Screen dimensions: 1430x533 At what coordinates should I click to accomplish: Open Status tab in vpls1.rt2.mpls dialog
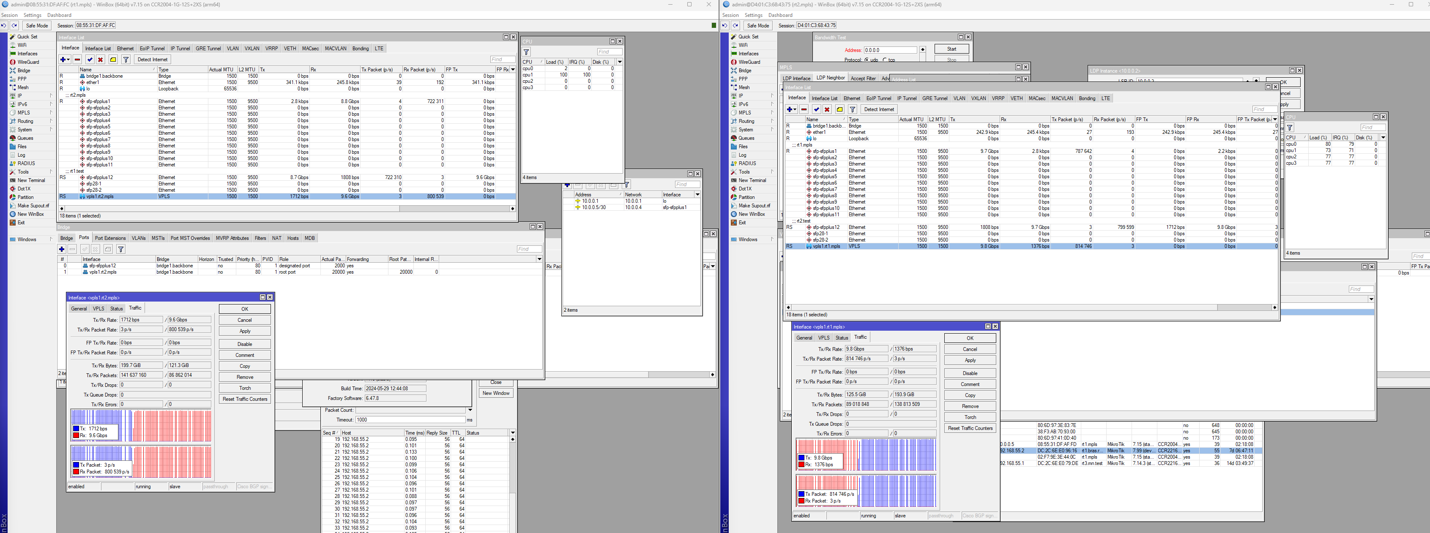click(116, 308)
